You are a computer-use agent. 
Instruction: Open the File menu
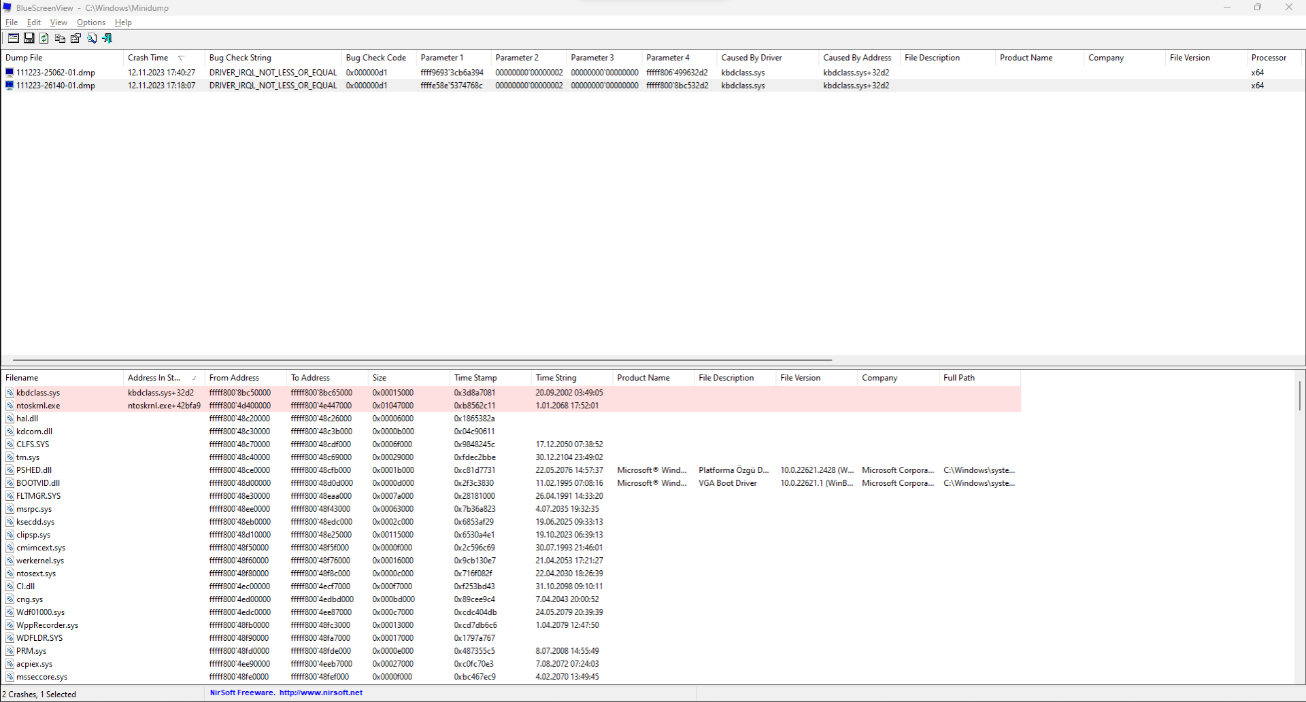tap(12, 22)
